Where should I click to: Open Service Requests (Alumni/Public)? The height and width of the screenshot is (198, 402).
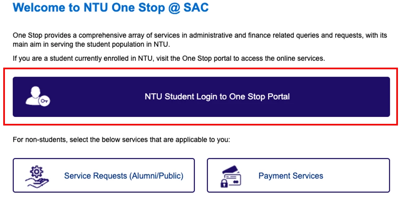click(x=104, y=176)
